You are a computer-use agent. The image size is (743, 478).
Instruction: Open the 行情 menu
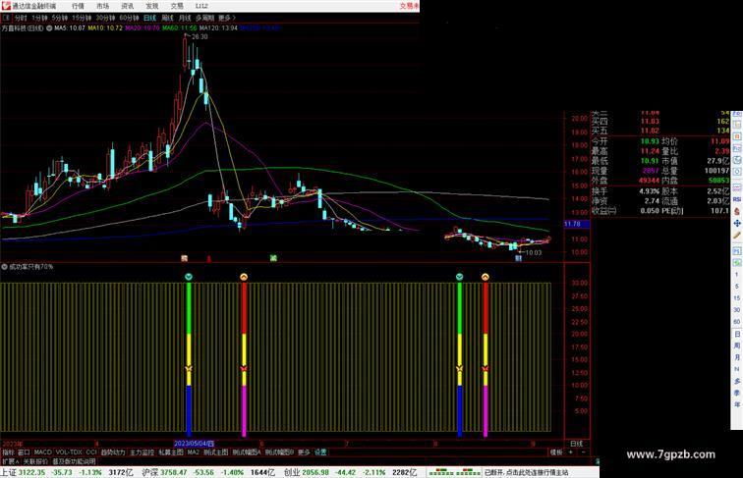(x=78, y=6)
